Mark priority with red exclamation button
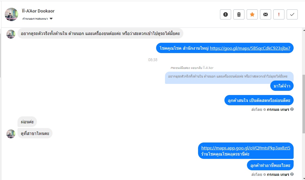Image resolution: width=305 pixels, height=180 pixels. click(279, 14)
